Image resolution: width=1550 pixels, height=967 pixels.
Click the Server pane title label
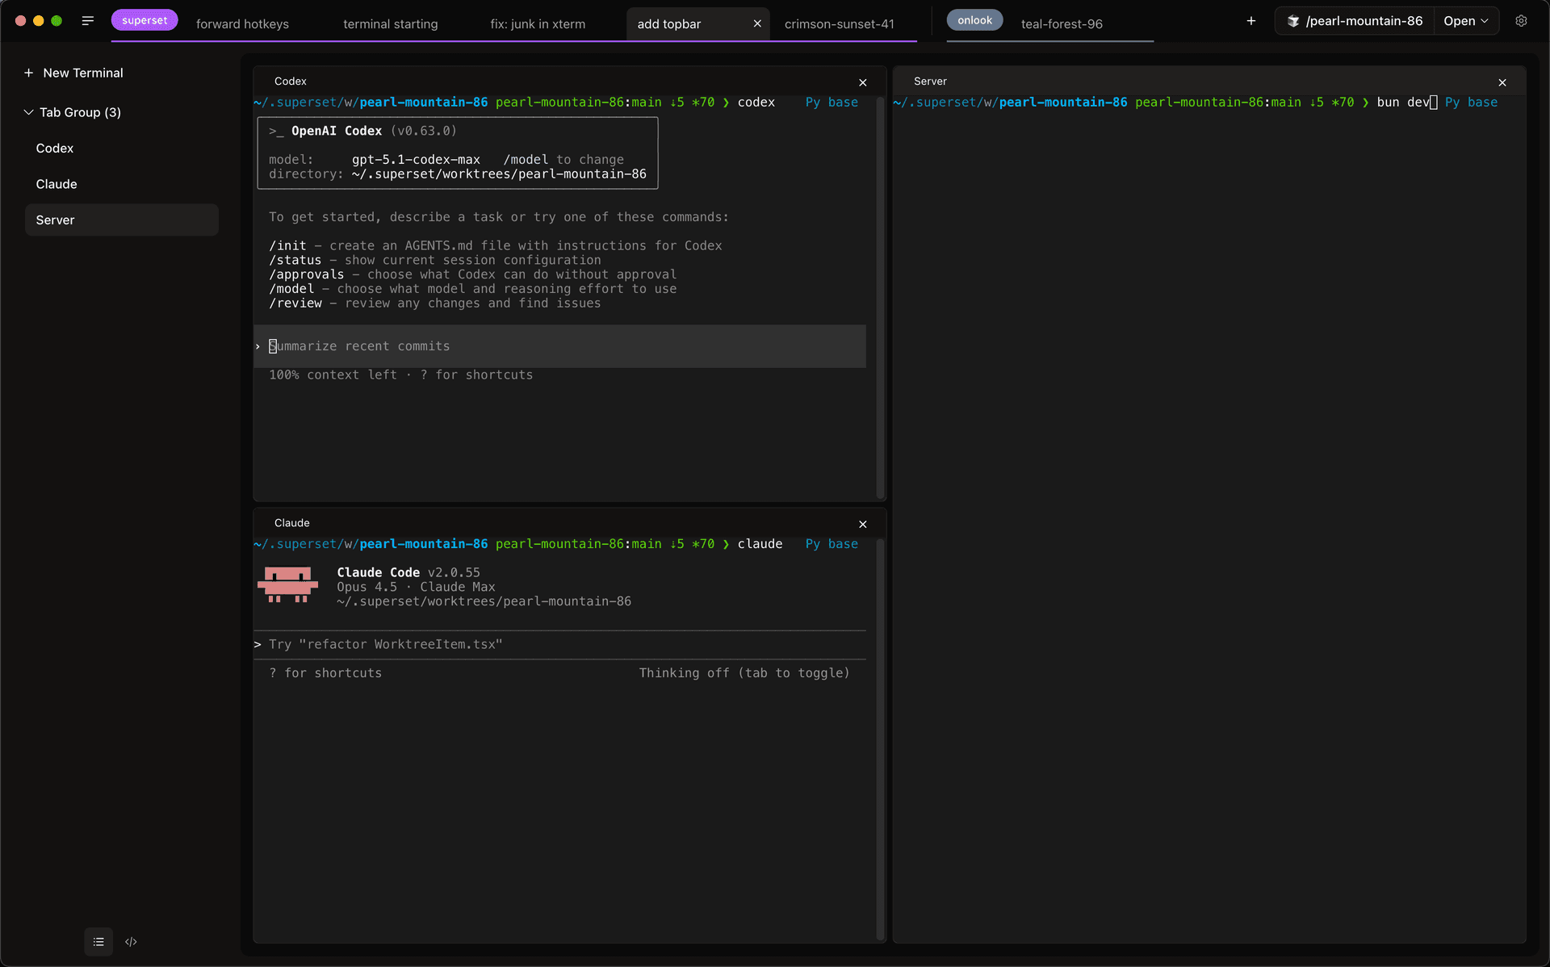930,82
